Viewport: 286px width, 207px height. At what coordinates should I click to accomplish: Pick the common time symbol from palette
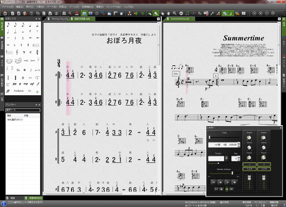(31, 52)
